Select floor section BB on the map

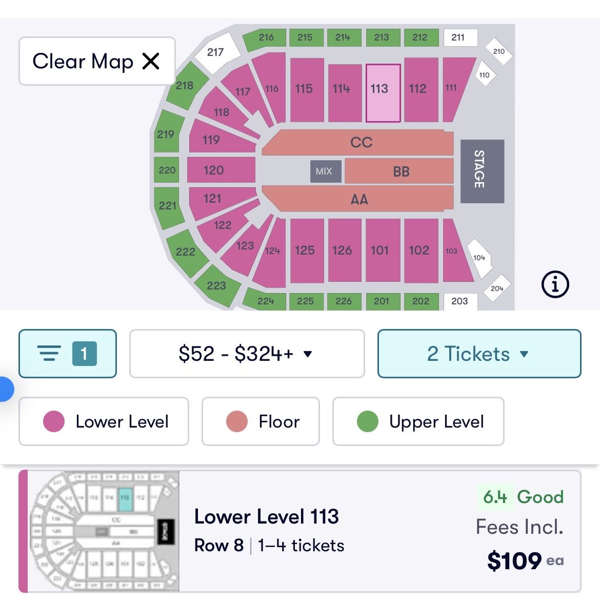[x=400, y=171]
